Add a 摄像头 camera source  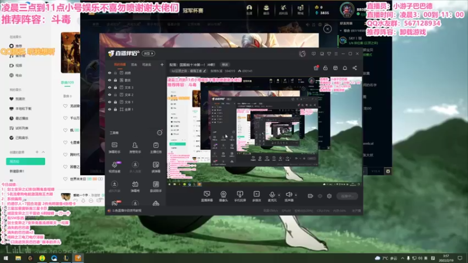(x=223, y=196)
